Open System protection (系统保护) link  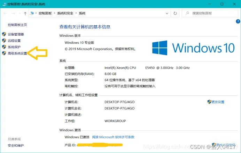tap(14, 47)
